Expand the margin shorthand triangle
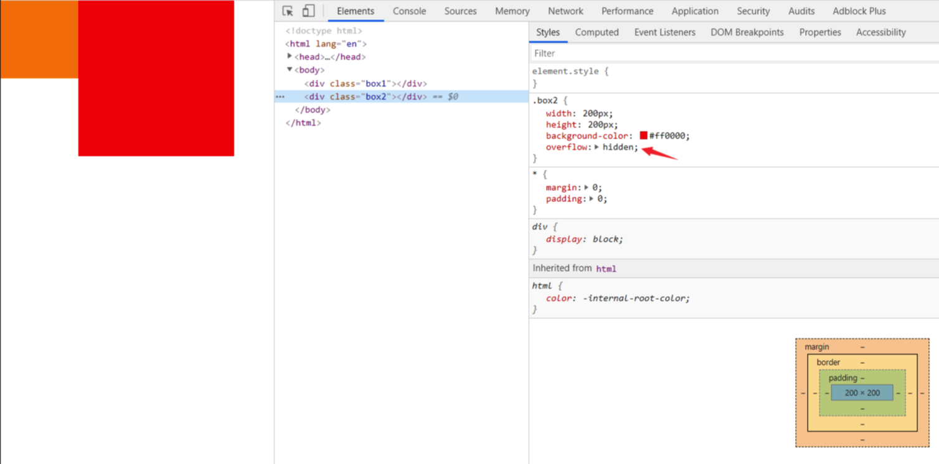Image resolution: width=939 pixels, height=464 pixels. [x=587, y=187]
